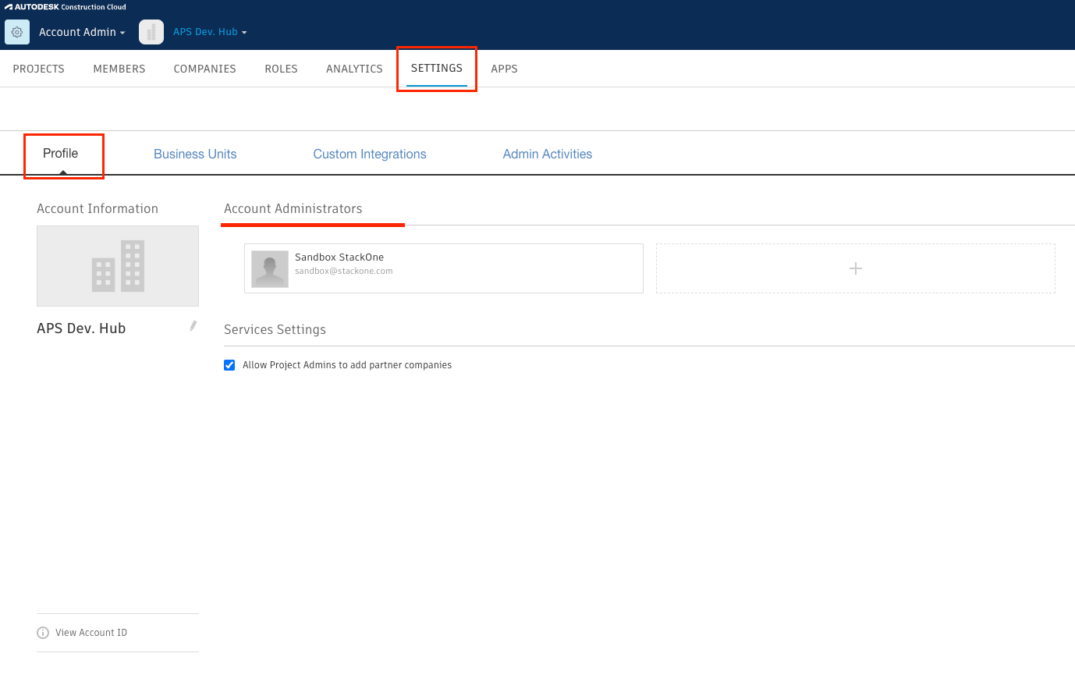Click the Account Information heading

98,208
